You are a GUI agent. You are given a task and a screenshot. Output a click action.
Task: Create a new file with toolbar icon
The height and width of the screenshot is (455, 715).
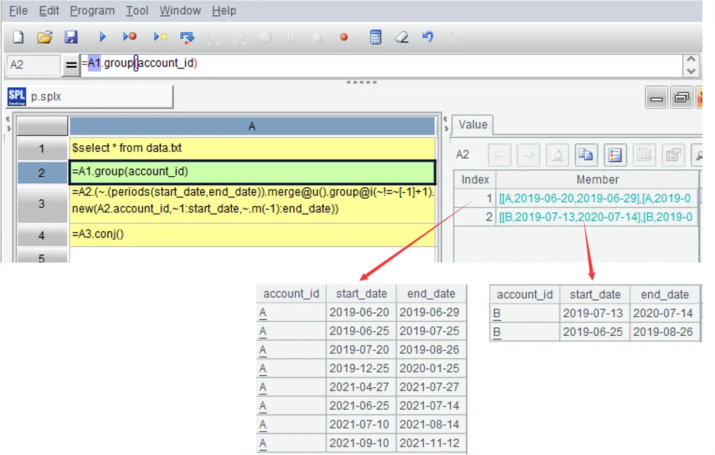tap(18, 37)
